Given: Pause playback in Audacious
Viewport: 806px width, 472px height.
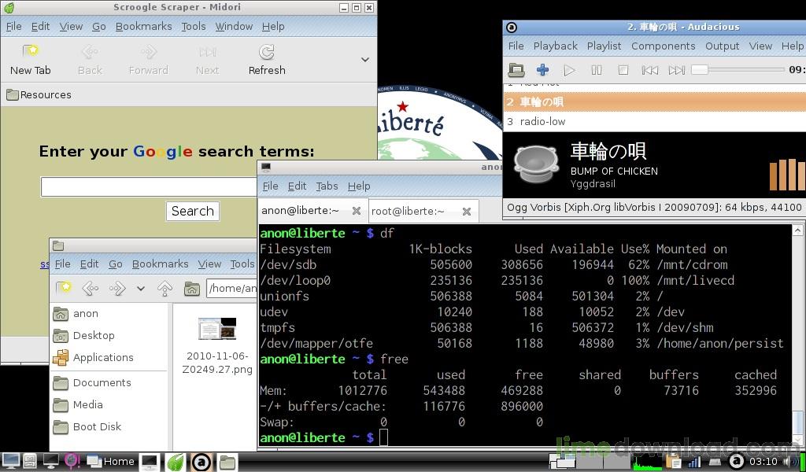Looking at the screenshot, I should point(596,70).
